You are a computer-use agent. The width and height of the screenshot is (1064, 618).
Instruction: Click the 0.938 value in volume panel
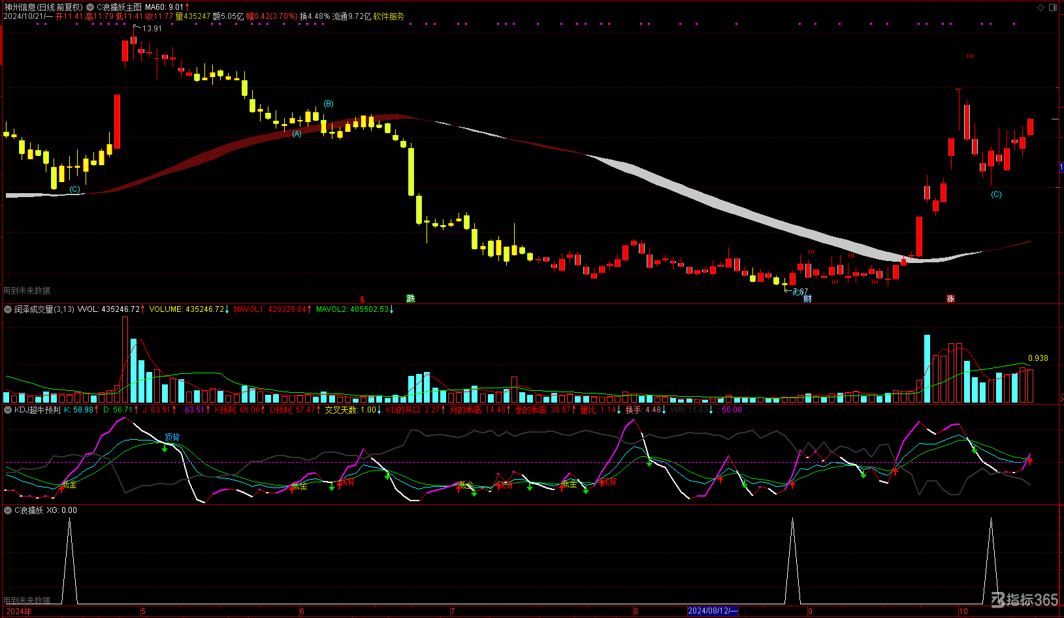pos(1038,358)
